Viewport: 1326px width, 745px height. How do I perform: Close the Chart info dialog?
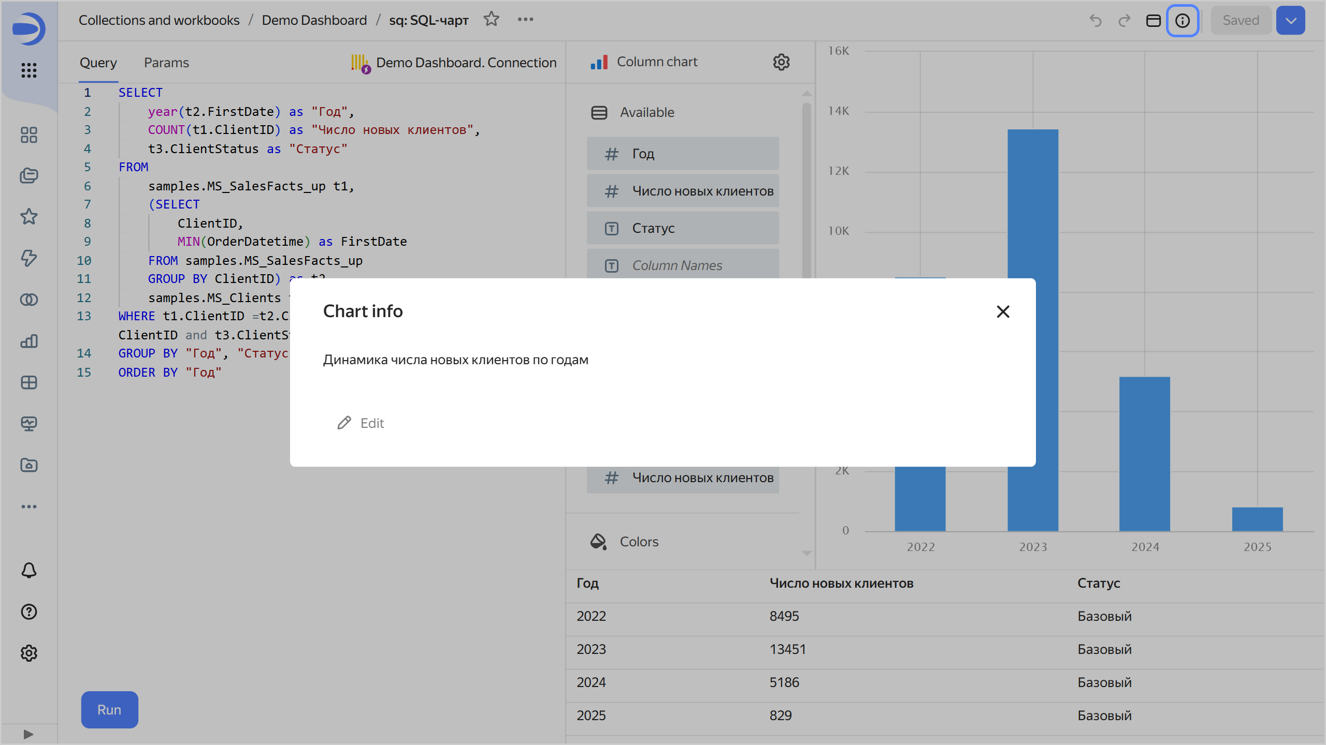point(1003,311)
